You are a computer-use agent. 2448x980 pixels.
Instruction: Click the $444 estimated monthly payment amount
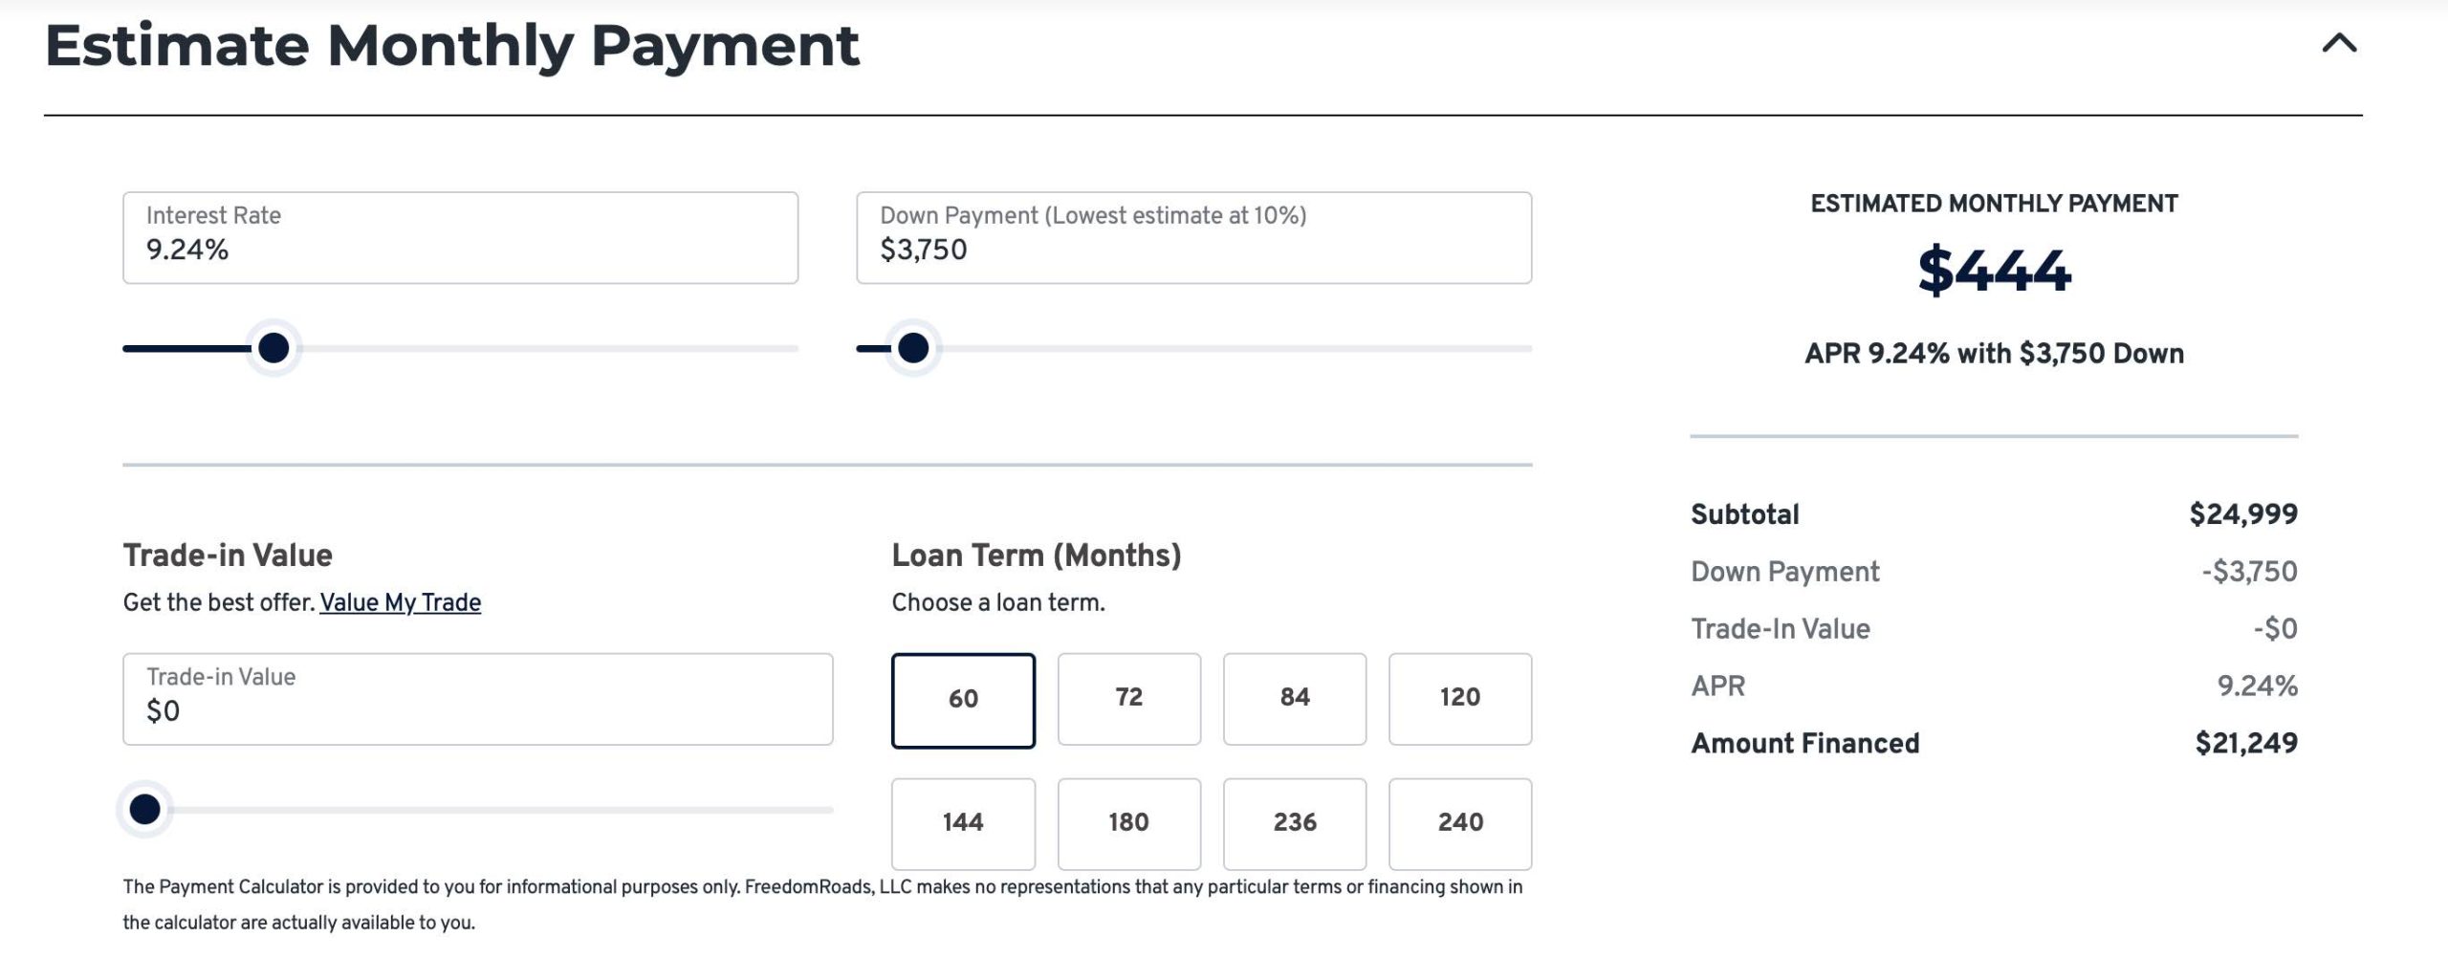point(1994,271)
